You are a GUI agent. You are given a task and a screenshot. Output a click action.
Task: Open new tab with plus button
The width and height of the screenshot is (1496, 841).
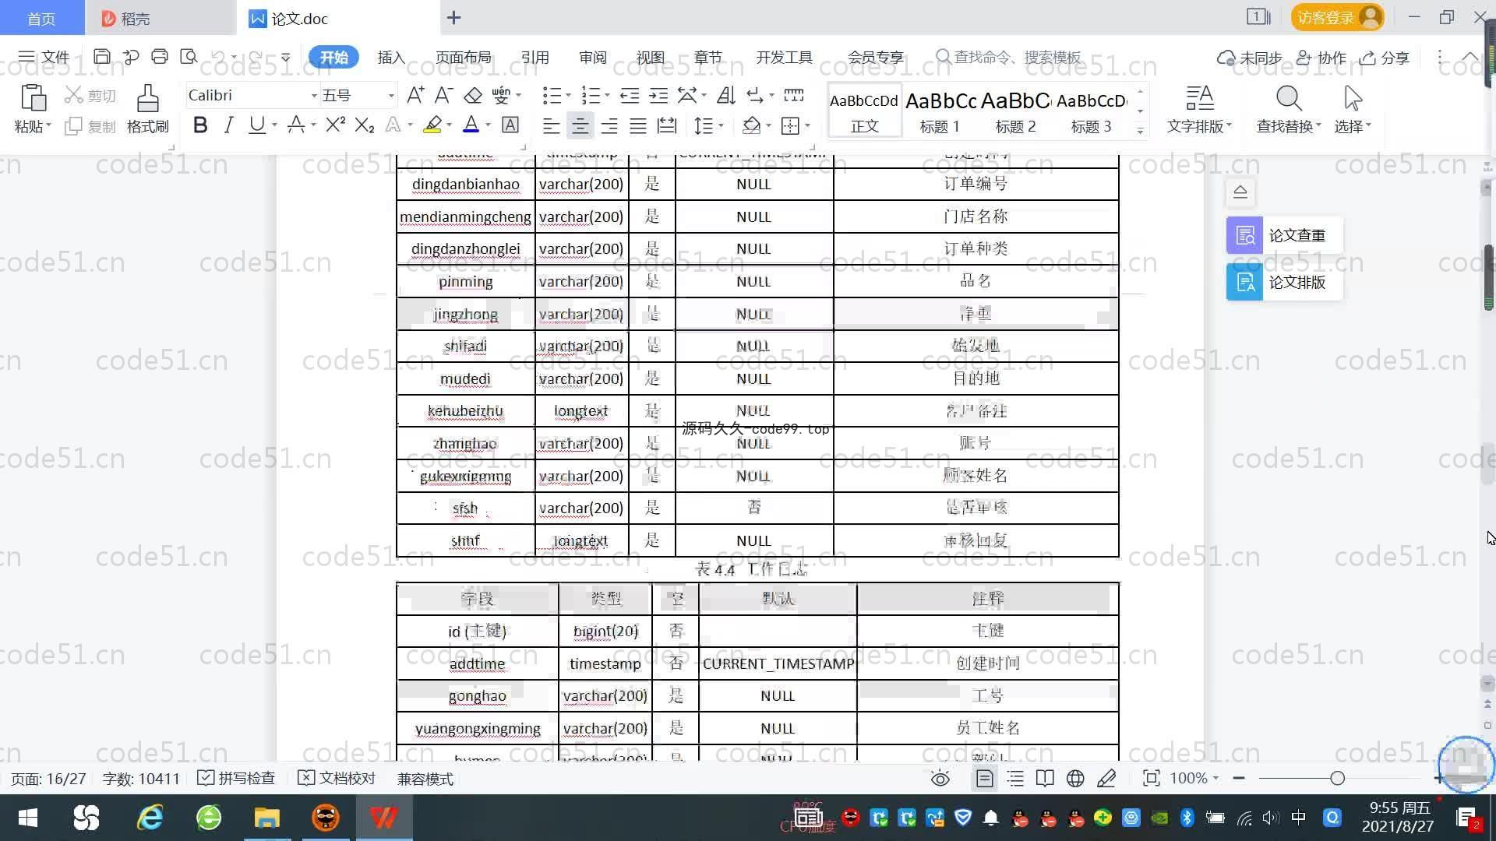coord(454,17)
